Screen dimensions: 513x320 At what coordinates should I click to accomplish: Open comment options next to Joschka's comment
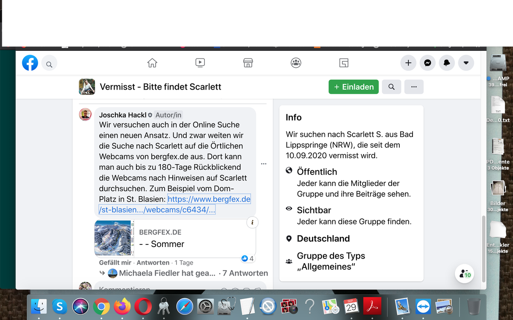pyautogui.click(x=263, y=164)
